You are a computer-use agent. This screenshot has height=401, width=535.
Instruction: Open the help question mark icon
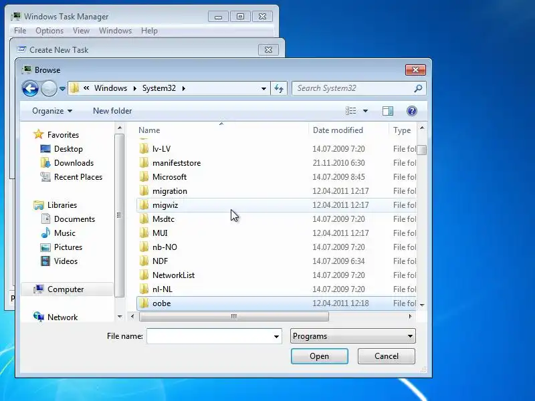click(x=412, y=111)
